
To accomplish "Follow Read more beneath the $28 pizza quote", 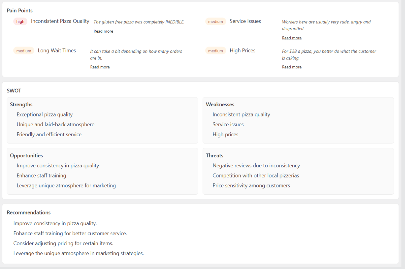I will [291, 67].
